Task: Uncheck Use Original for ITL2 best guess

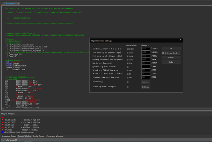Action: coord(128,74)
